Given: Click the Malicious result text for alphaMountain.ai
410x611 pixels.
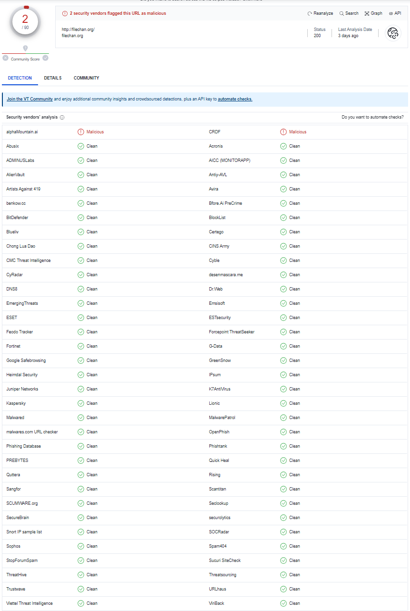Looking at the screenshot, I should pos(95,132).
